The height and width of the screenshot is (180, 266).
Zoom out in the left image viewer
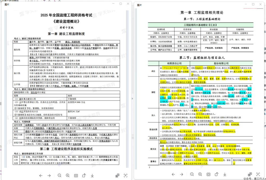[x=59, y=175]
